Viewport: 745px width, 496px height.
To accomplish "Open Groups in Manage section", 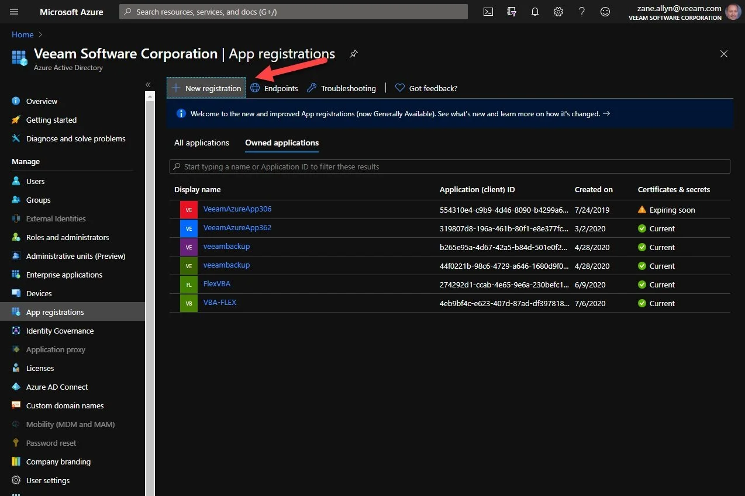I will (x=39, y=200).
